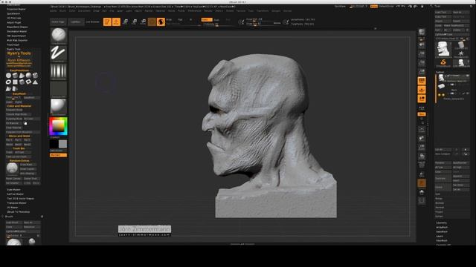Click the cone primitive in Ryan's Tools
This screenshot has height=267, width=476.
(x=22, y=76)
